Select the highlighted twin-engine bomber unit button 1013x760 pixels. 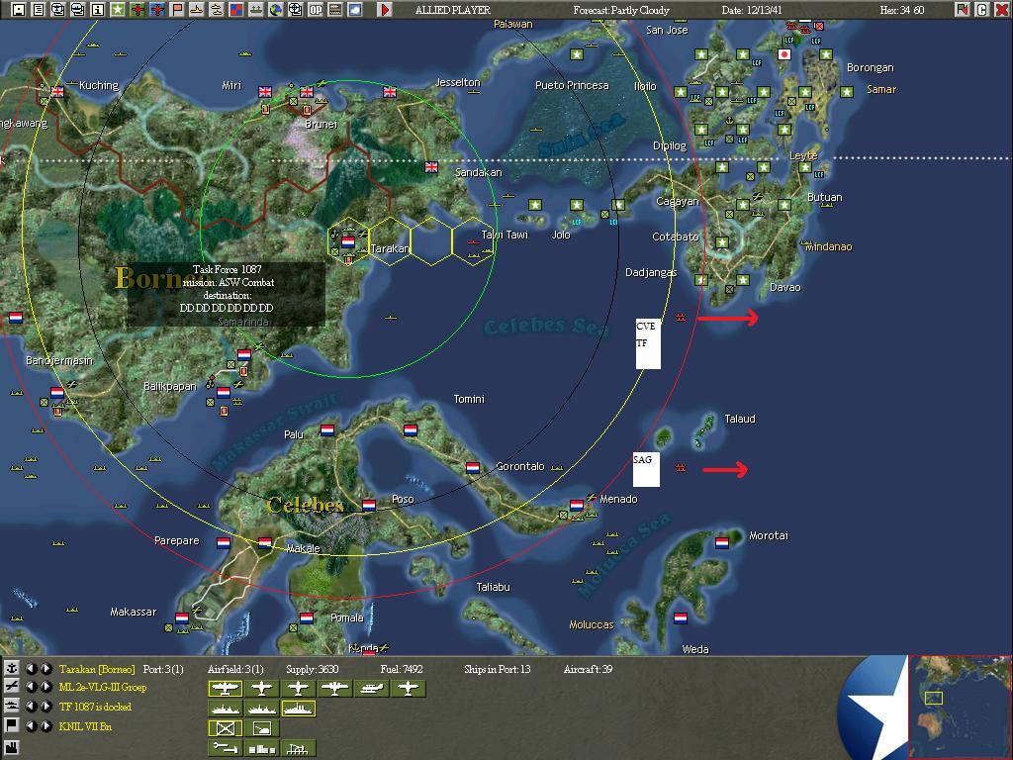(225, 689)
